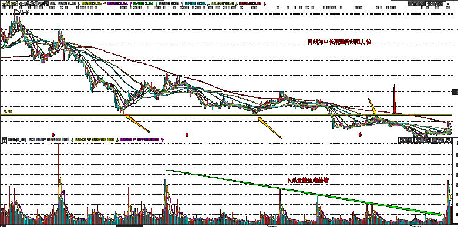Open the dropdown arrow at top-right of chart
This screenshot has height=227, width=458.
[448, 4]
